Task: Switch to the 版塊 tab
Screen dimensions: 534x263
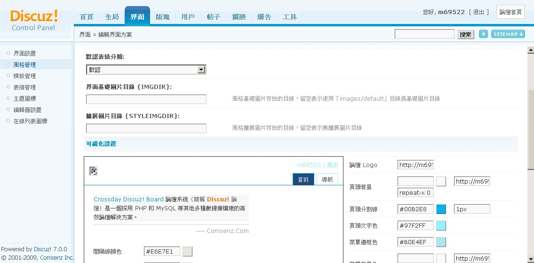Action: click(x=162, y=17)
